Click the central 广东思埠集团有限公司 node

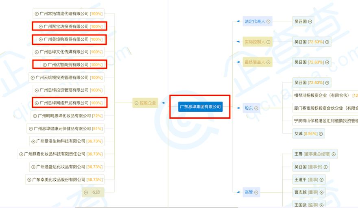point(200,107)
